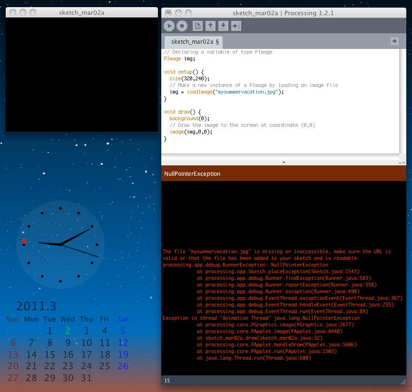The height and width of the screenshot is (392, 412).
Task: Open the tab menu arrow button
Action: [x=394, y=41]
